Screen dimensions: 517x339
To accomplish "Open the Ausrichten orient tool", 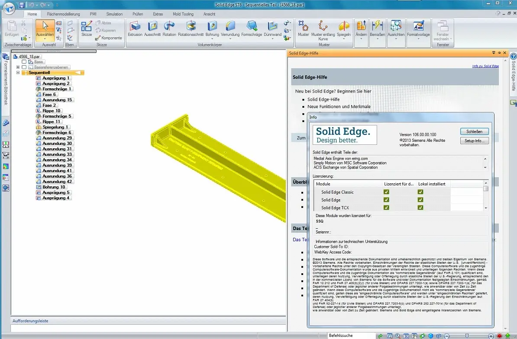I will coord(396,30).
